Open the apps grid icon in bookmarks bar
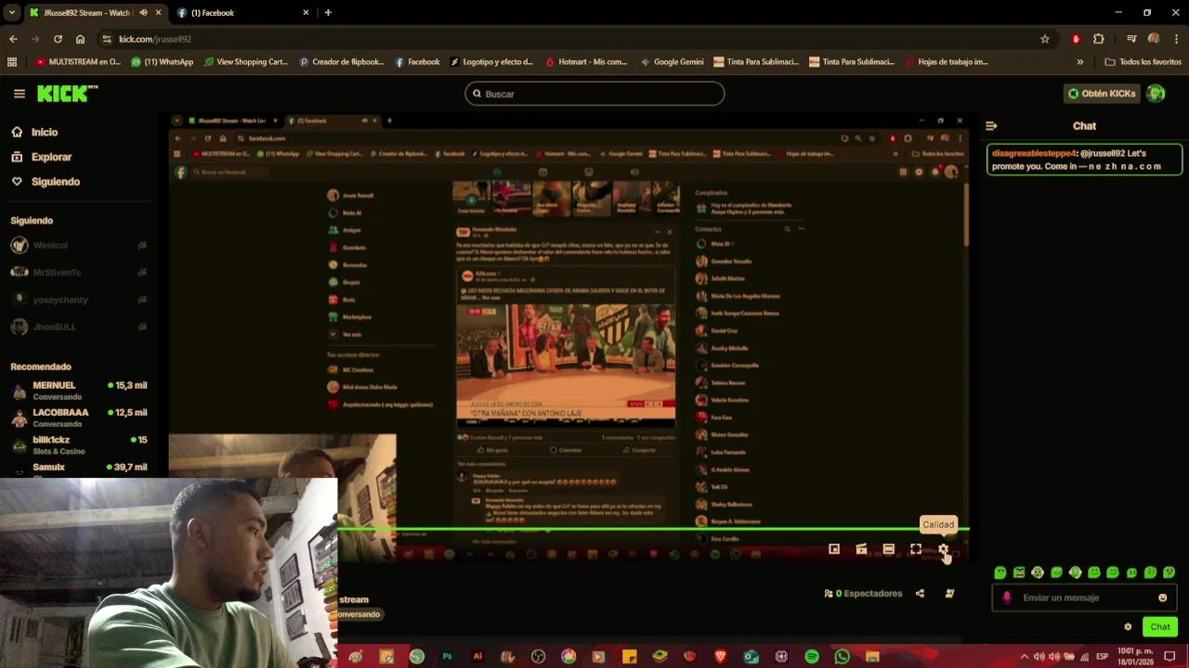Screen dimensions: 1189x668 pyautogui.click(x=12, y=62)
